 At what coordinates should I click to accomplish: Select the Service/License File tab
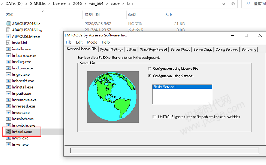(x=82, y=49)
